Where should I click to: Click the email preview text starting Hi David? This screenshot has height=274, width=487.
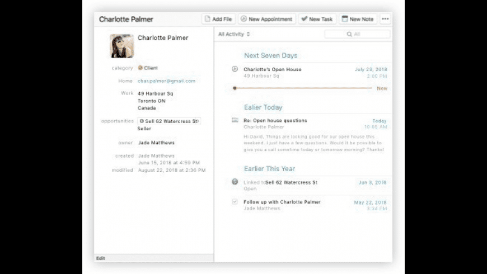tap(313, 143)
